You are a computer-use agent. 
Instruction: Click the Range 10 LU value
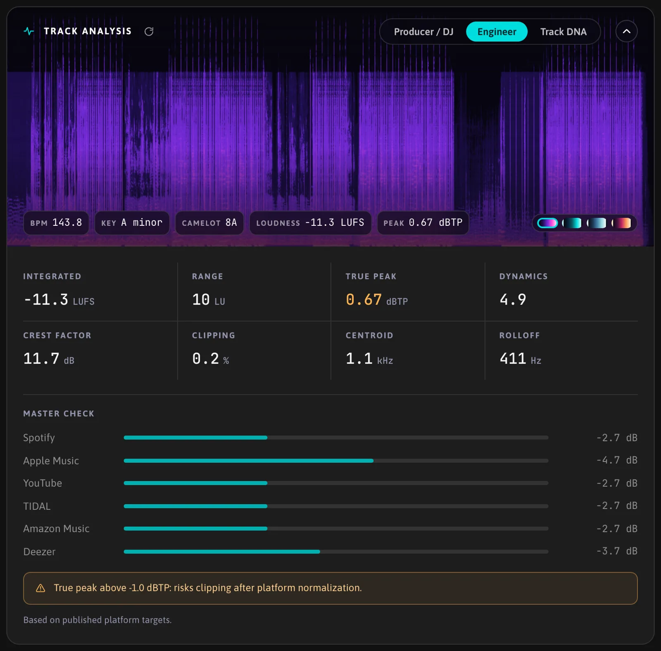click(209, 300)
